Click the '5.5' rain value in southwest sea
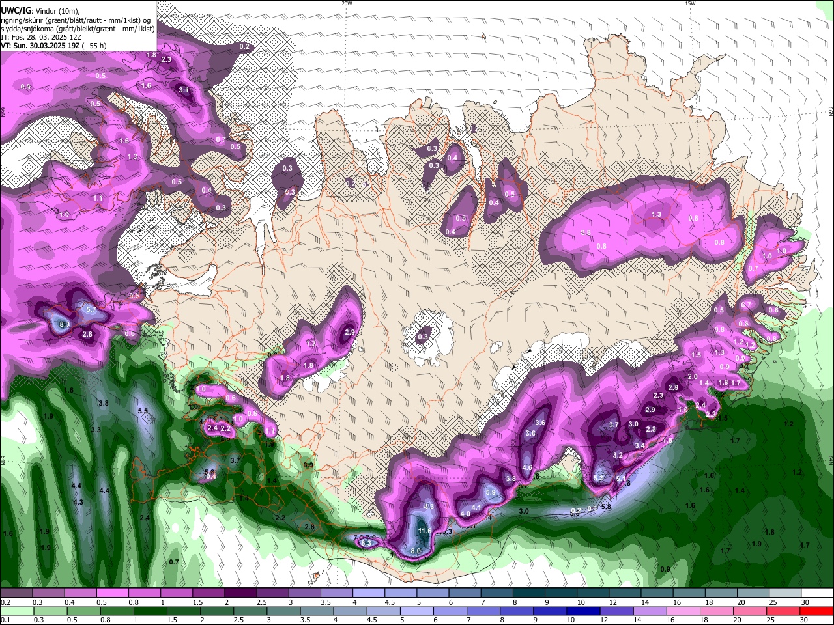Screen dimensions: 834x625 click(x=143, y=411)
